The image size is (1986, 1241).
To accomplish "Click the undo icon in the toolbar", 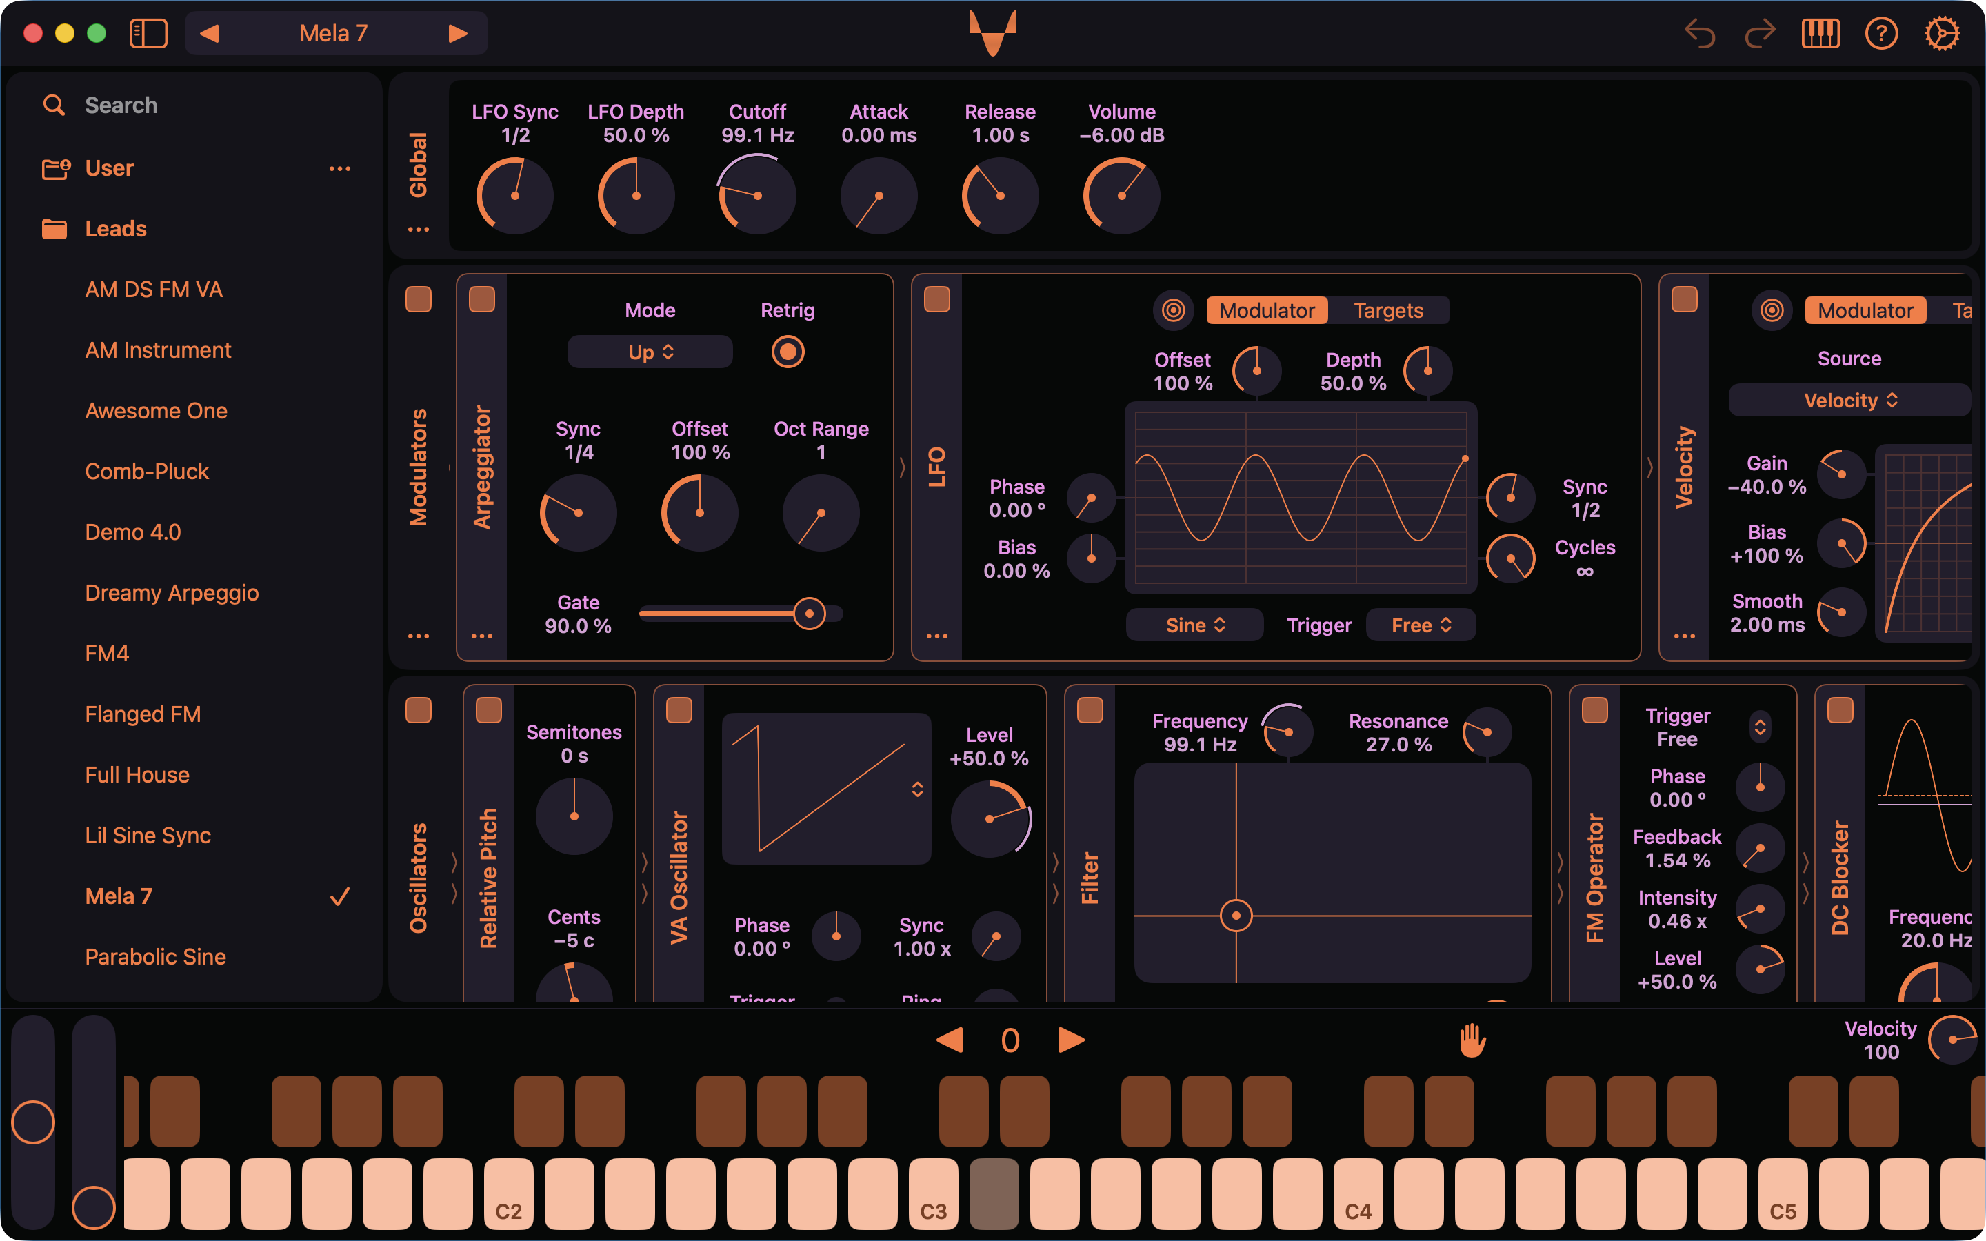I will (1700, 33).
